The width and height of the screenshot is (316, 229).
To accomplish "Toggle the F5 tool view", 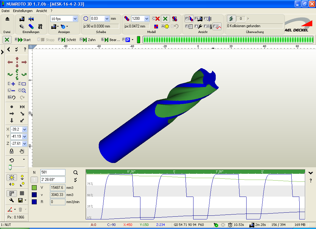I will pyautogui.click(x=189, y=19).
